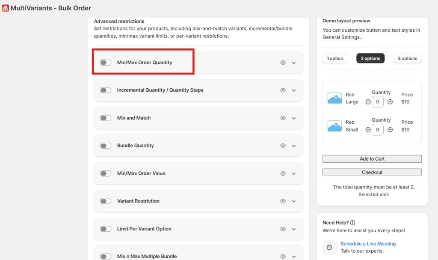Click the Red Small quantity input field
Image resolution: width=438 pixels, height=260 pixels.
(378, 130)
